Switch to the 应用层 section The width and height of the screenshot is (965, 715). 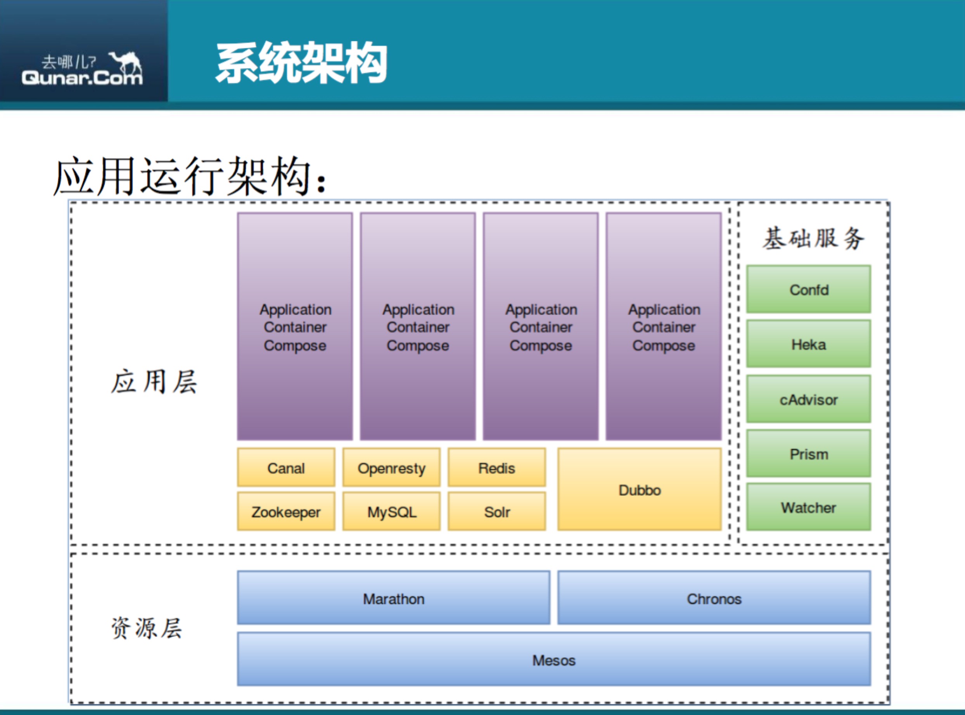point(154,381)
